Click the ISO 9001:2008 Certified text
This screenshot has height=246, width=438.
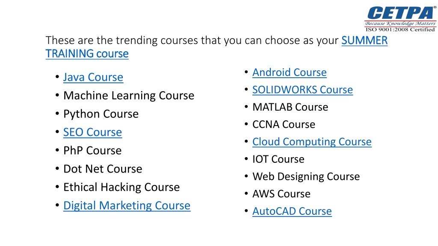tap(400, 29)
